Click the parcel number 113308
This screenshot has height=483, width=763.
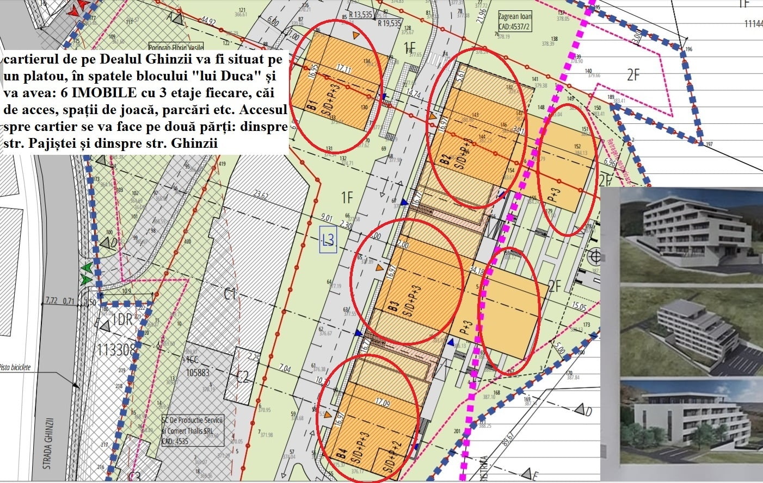point(115,349)
